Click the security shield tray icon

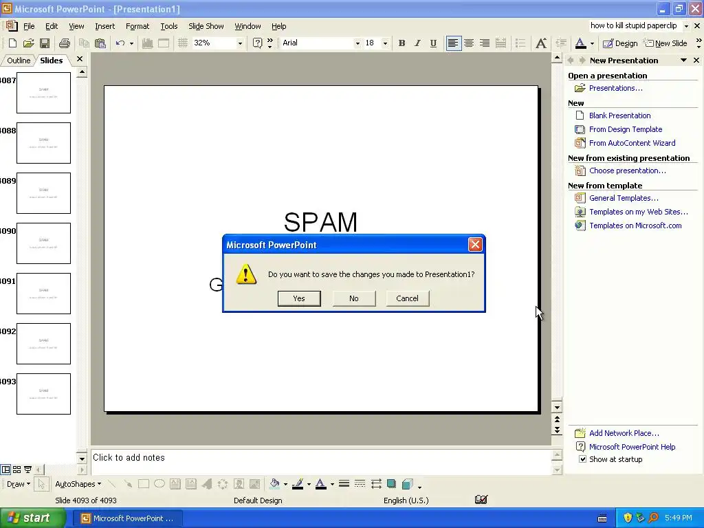pyautogui.click(x=628, y=518)
